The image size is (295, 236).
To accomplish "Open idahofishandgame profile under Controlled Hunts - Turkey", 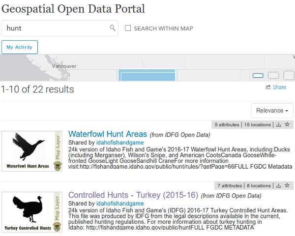I will (120, 204).
